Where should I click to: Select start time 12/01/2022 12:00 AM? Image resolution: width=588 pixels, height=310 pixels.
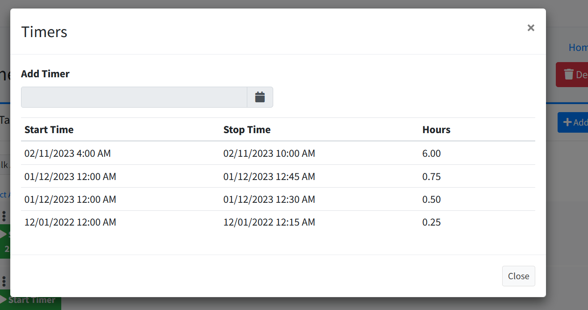click(70, 222)
